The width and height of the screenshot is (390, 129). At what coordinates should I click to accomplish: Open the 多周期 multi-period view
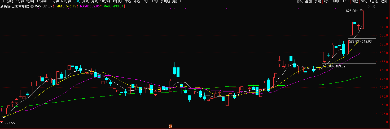[x=165, y=1]
